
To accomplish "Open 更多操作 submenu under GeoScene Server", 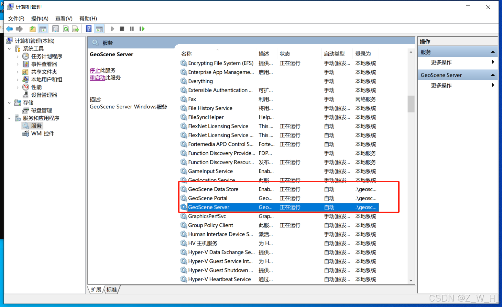I will pos(457,85).
